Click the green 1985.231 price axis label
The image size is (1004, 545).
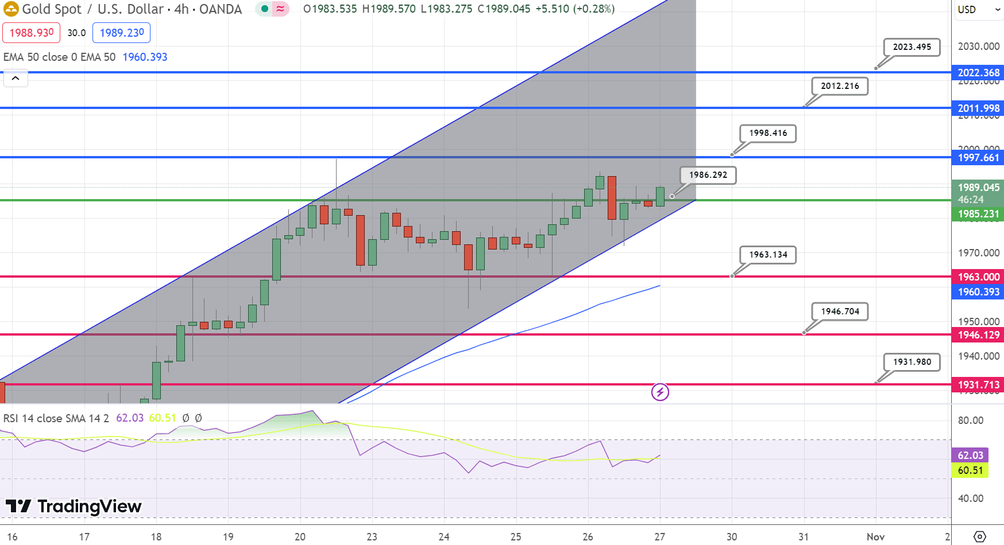pyautogui.click(x=978, y=214)
